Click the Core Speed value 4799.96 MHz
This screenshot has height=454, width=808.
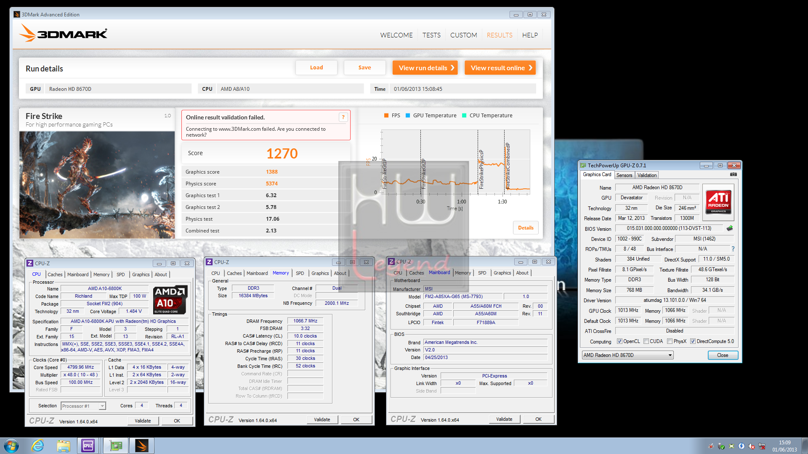pos(81,367)
